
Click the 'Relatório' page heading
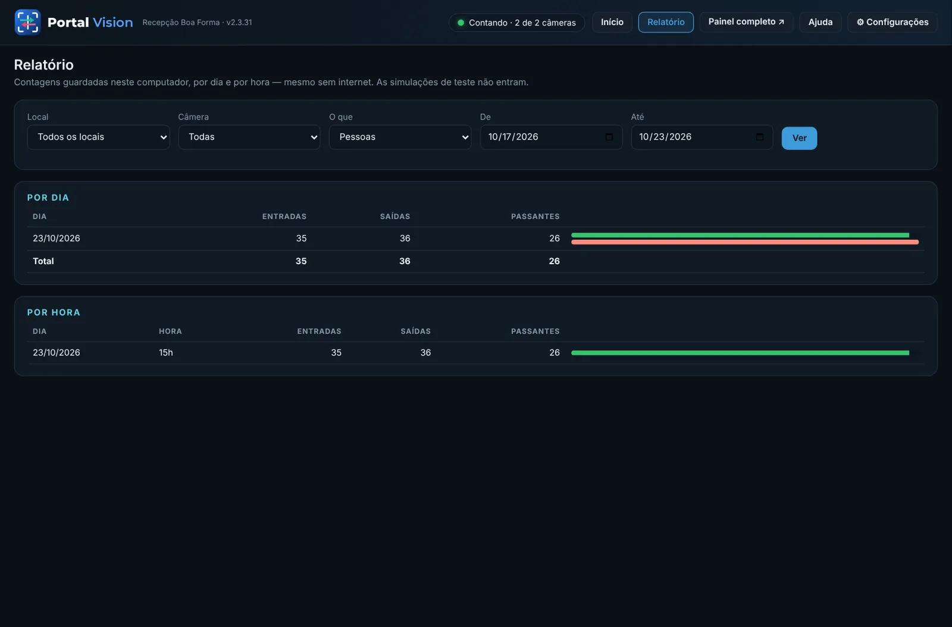[44, 65]
